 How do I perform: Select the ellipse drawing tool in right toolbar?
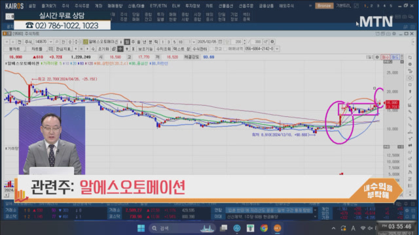click(x=410, y=78)
